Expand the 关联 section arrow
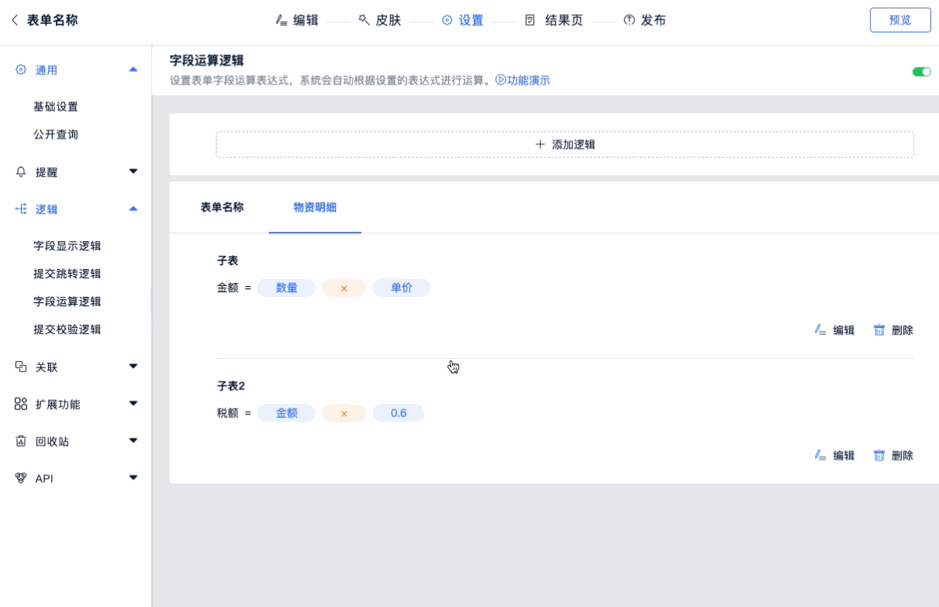 [x=133, y=366]
